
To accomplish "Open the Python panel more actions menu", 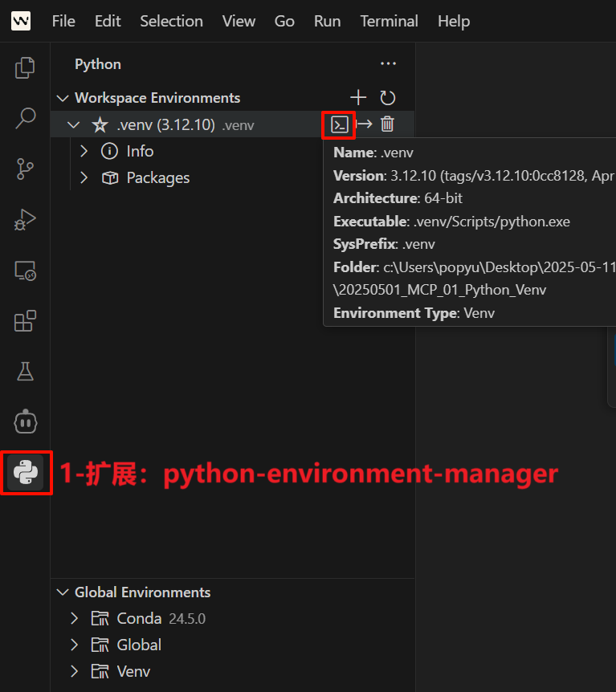I will coord(388,64).
